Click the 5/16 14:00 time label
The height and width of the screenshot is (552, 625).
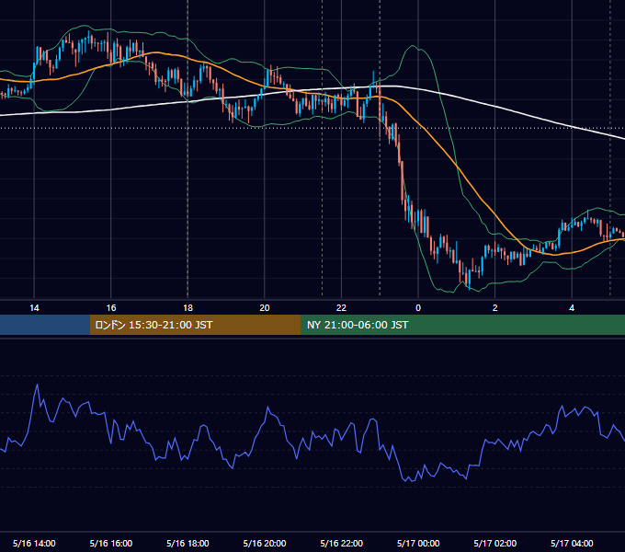[34, 543]
